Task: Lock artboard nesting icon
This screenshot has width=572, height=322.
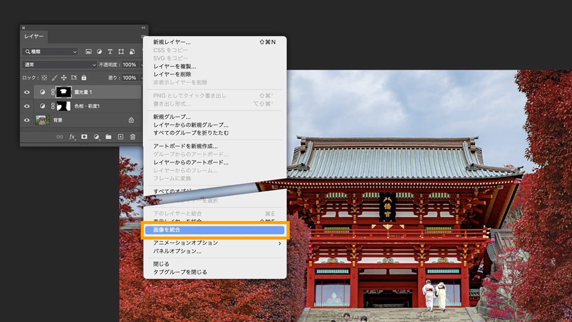Action: tap(74, 78)
